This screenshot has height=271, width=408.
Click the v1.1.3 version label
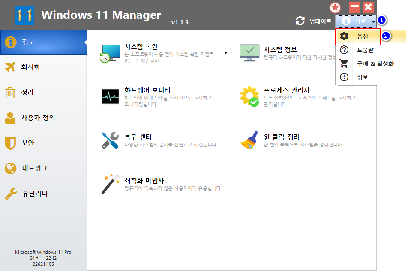click(180, 22)
